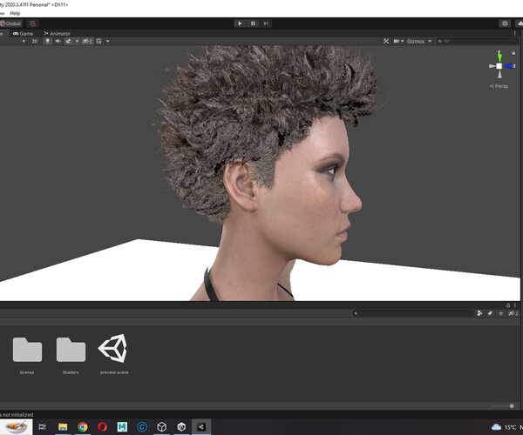The height and width of the screenshot is (435, 523).
Task: Open the shading mode dropdown arrow
Action: tap(24, 41)
